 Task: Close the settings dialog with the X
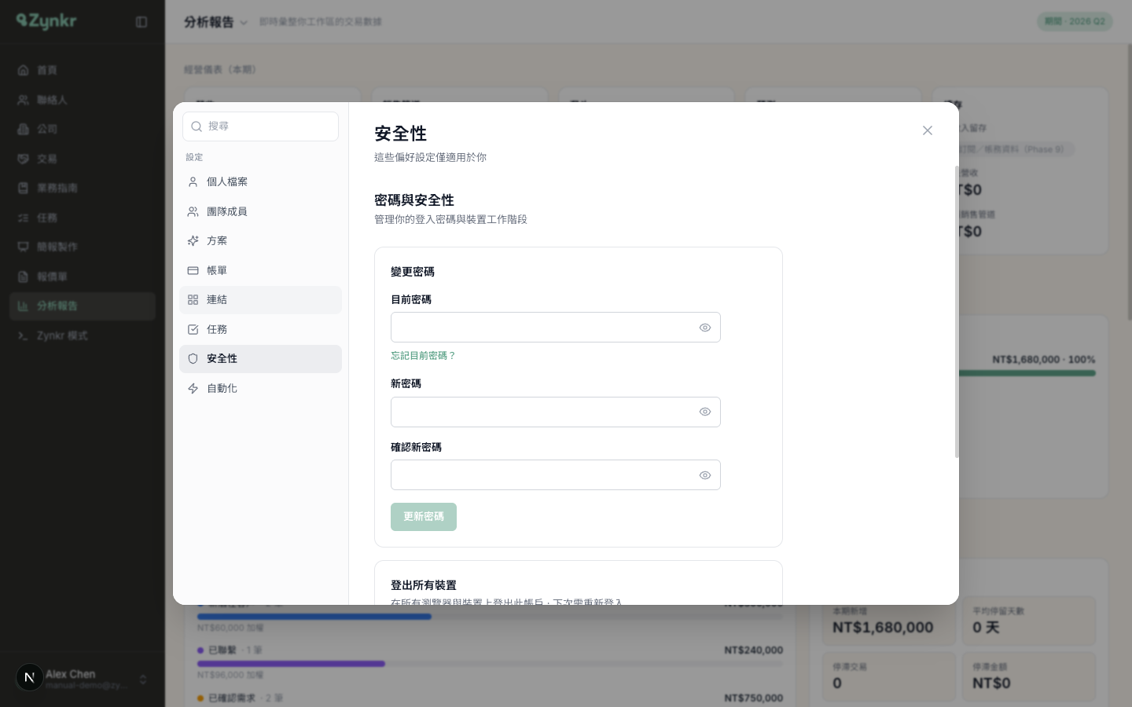point(928,130)
